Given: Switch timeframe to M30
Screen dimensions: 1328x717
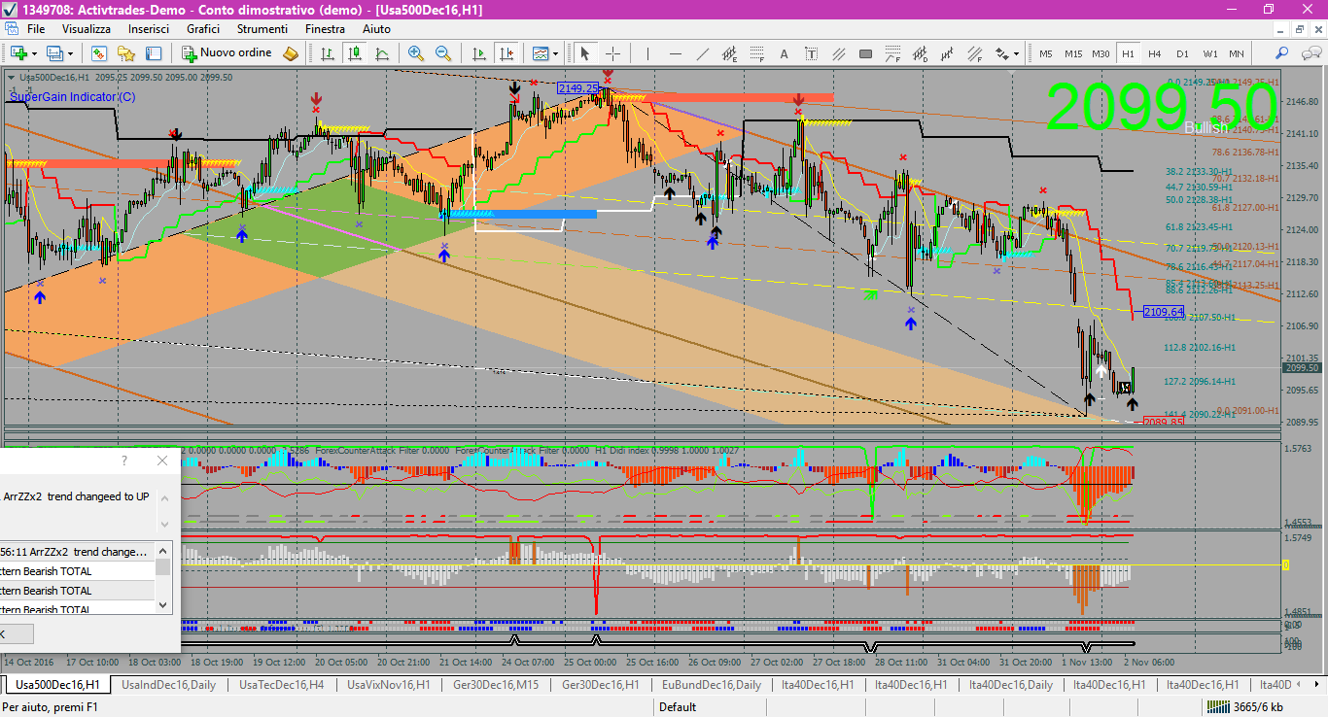Looking at the screenshot, I should 1101,53.
